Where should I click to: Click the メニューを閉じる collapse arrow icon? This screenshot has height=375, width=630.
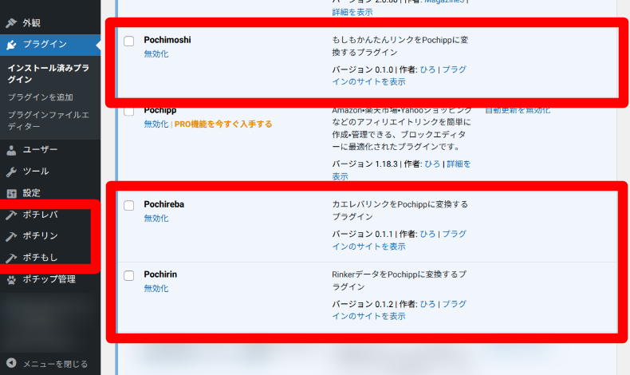tap(11, 363)
